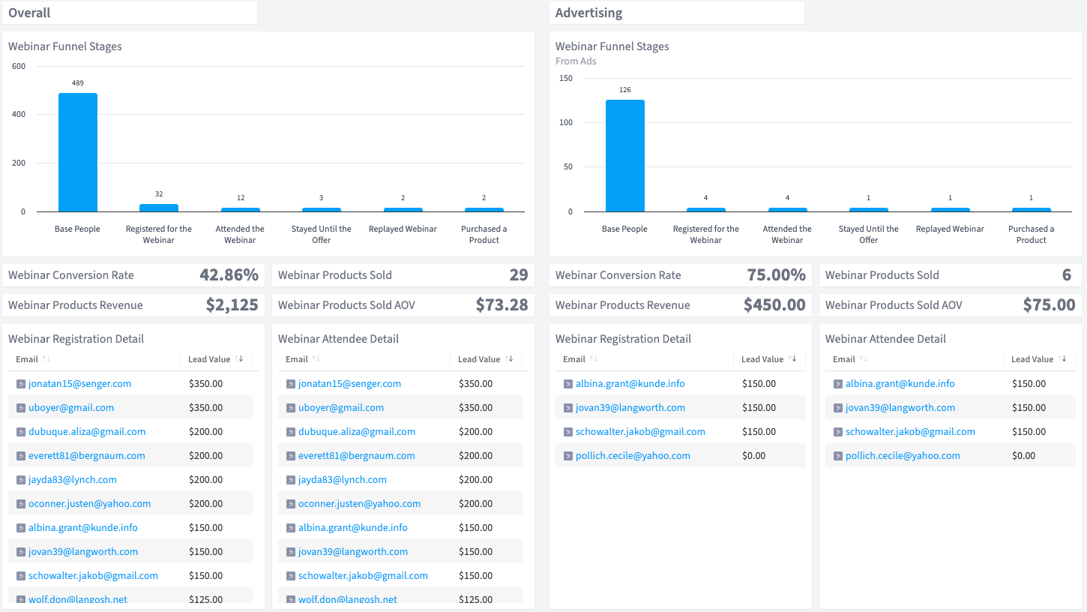Open uboyer@gmail.com link in Overall Attendee Detail

(340, 408)
